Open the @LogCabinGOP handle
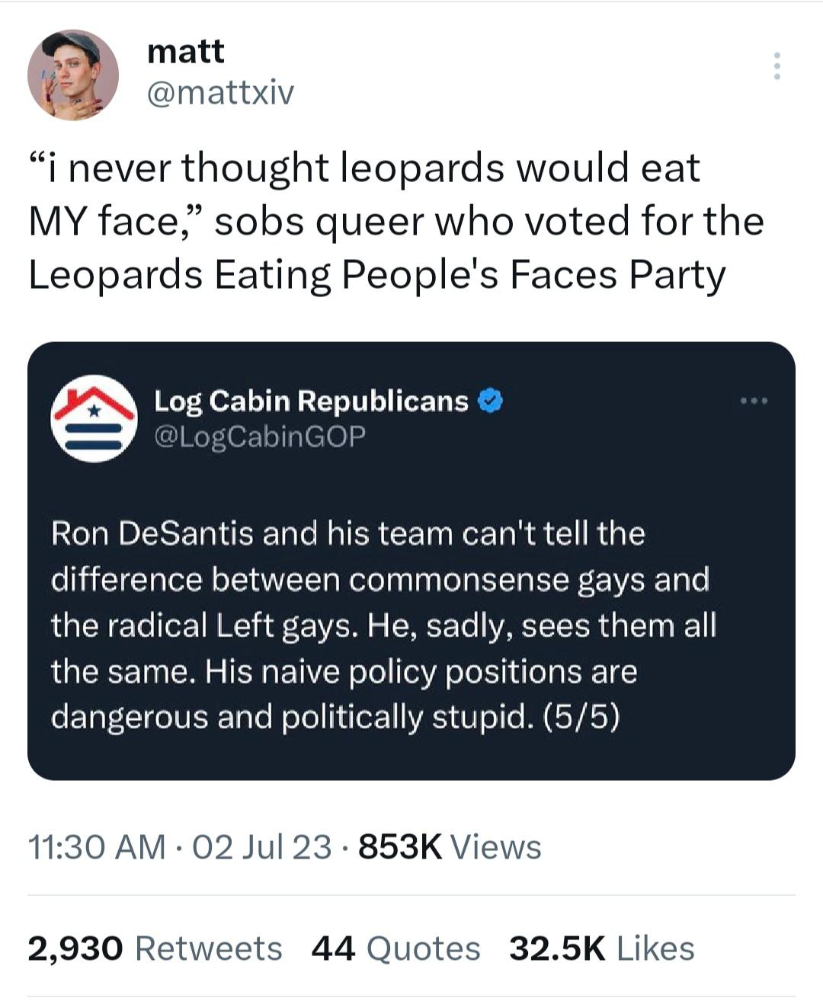This screenshot has height=1001, width=823. pos(260,436)
